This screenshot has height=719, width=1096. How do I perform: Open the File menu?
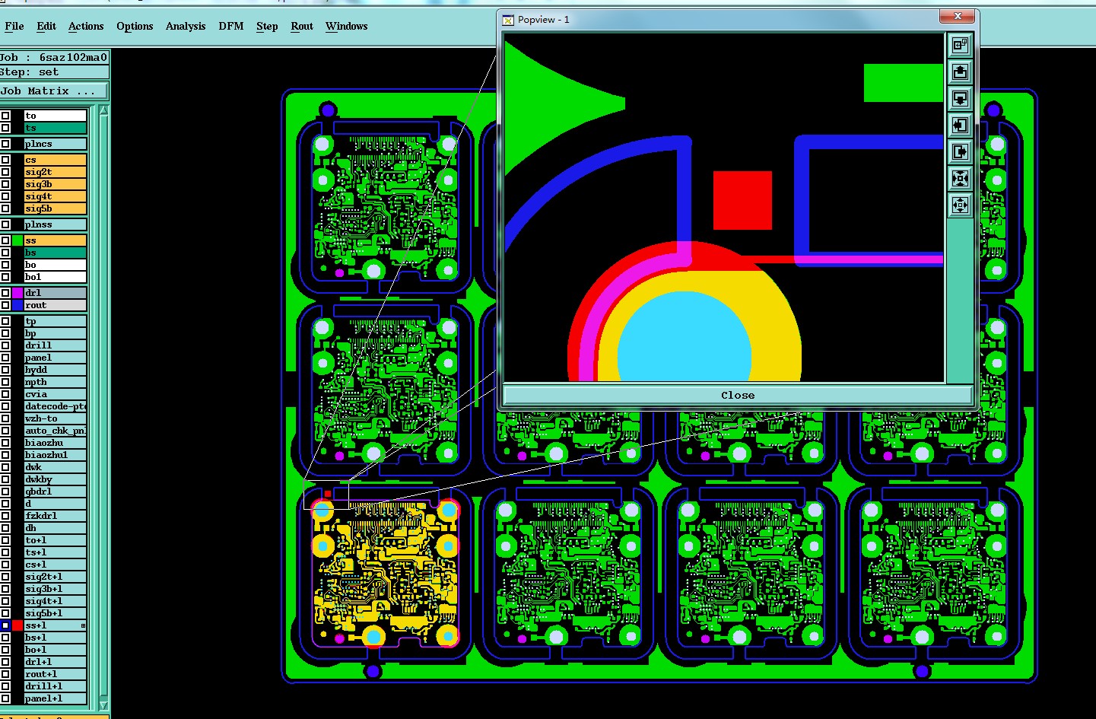click(x=14, y=26)
